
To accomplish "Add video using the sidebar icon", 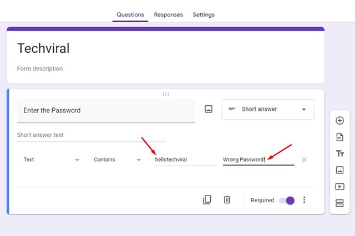I will pos(339,187).
